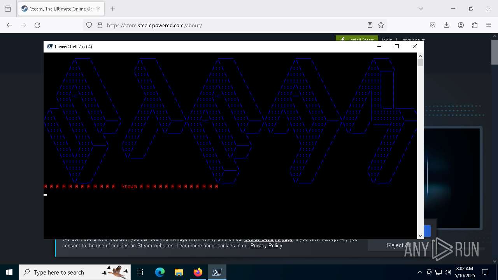498x280 pixels.
Task: Click the site security padlock icon
Action: tap(100, 25)
